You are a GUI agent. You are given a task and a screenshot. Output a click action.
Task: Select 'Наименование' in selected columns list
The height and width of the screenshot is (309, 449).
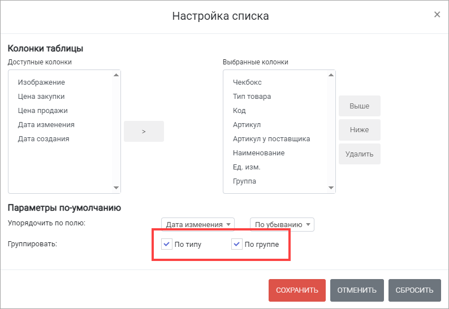[258, 153]
